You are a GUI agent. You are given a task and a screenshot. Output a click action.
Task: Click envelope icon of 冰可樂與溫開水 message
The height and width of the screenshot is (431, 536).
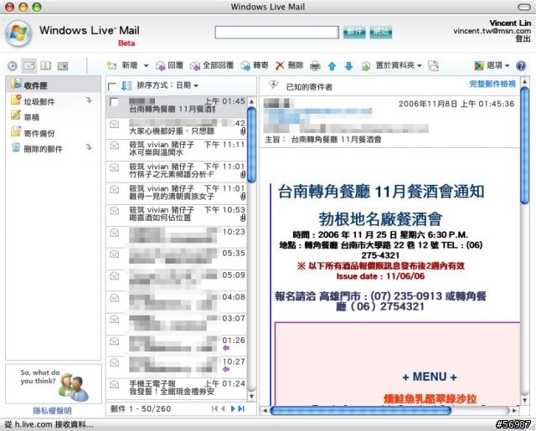114,146
